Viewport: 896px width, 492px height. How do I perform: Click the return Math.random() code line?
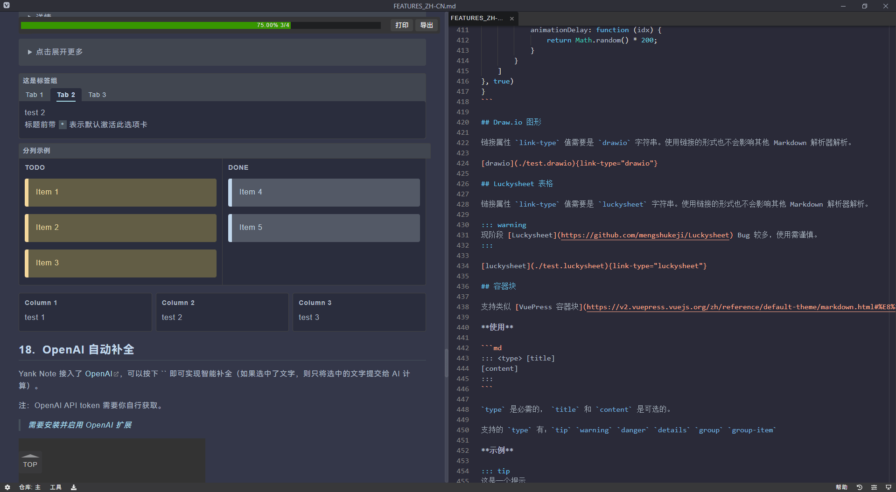pos(602,40)
